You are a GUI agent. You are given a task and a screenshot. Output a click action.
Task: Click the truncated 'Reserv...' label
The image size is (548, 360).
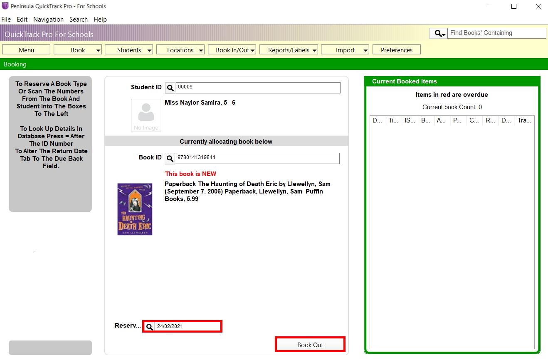128,326
